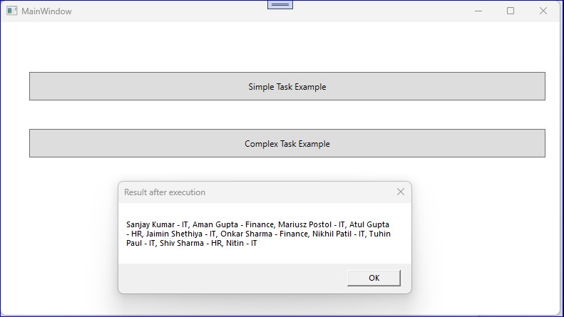Maximize the MainWindow window
Viewport: 564px width, 317px height.
pyautogui.click(x=511, y=11)
